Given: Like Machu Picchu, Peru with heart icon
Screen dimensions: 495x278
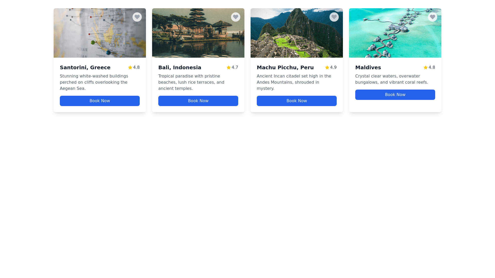Looking at the screenshot, I should 334,17.
